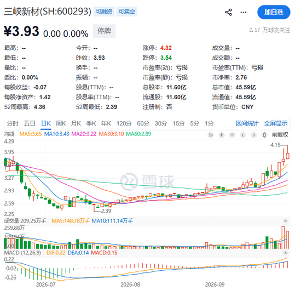Click the 52周最高 value 4.36
This screenshot has width=301, height=290.
tap(39, 107)
